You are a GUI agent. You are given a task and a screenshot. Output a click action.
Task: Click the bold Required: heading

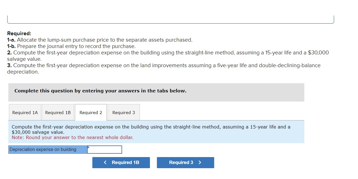point(19,34)
